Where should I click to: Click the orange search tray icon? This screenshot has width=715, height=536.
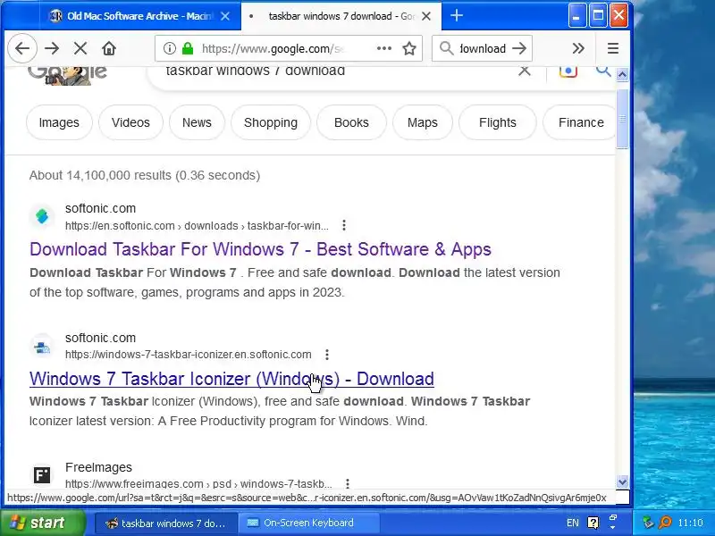[665, 522]
